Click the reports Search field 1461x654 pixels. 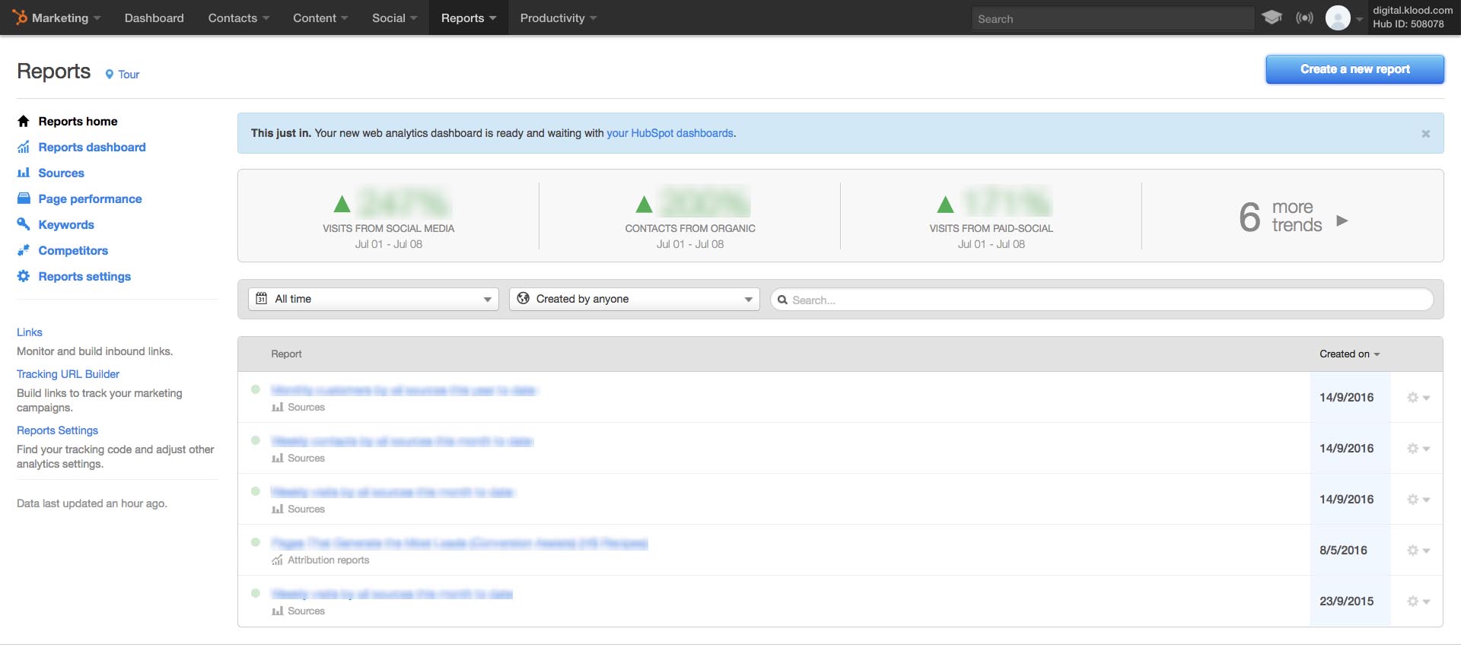(1103, 300)
